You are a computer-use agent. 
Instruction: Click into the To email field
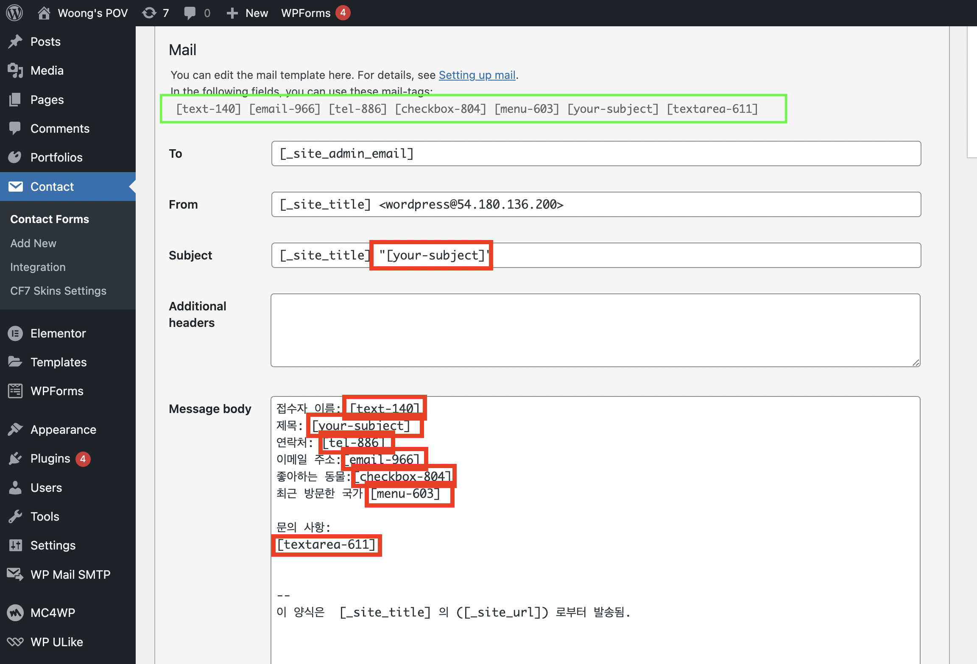(x=595, y=153)
